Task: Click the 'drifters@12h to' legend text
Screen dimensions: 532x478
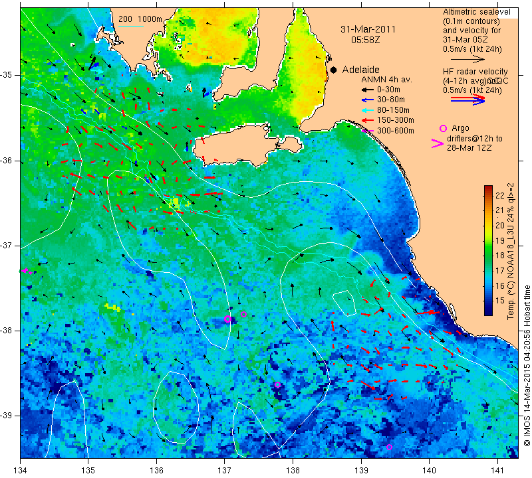Action: (x=475, y=139)
